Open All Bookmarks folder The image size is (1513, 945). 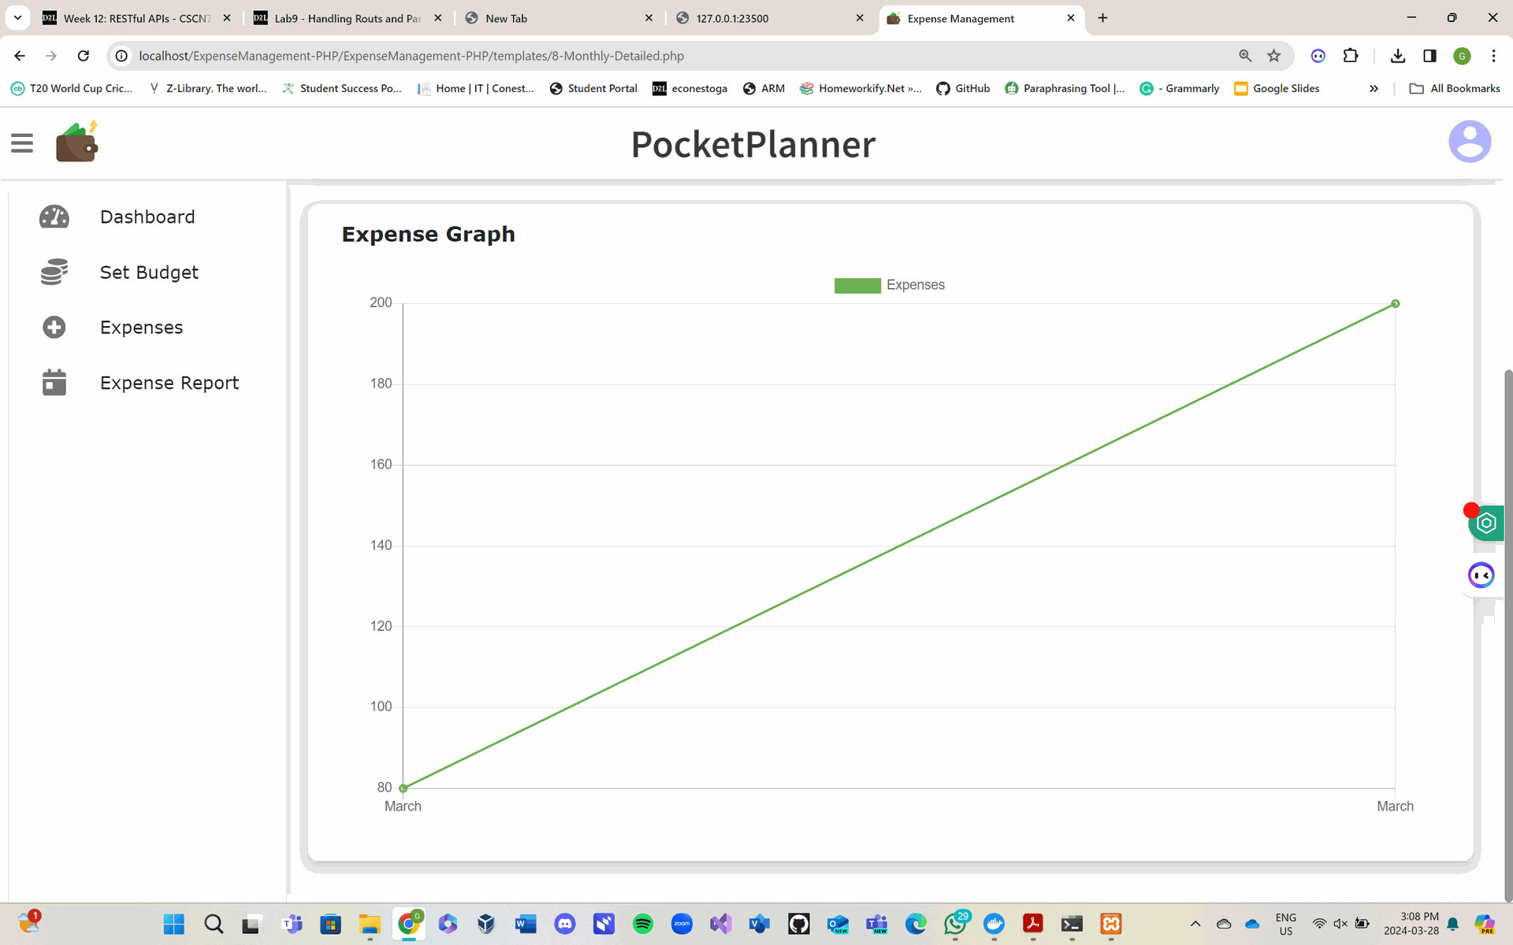coord(1455,88)
